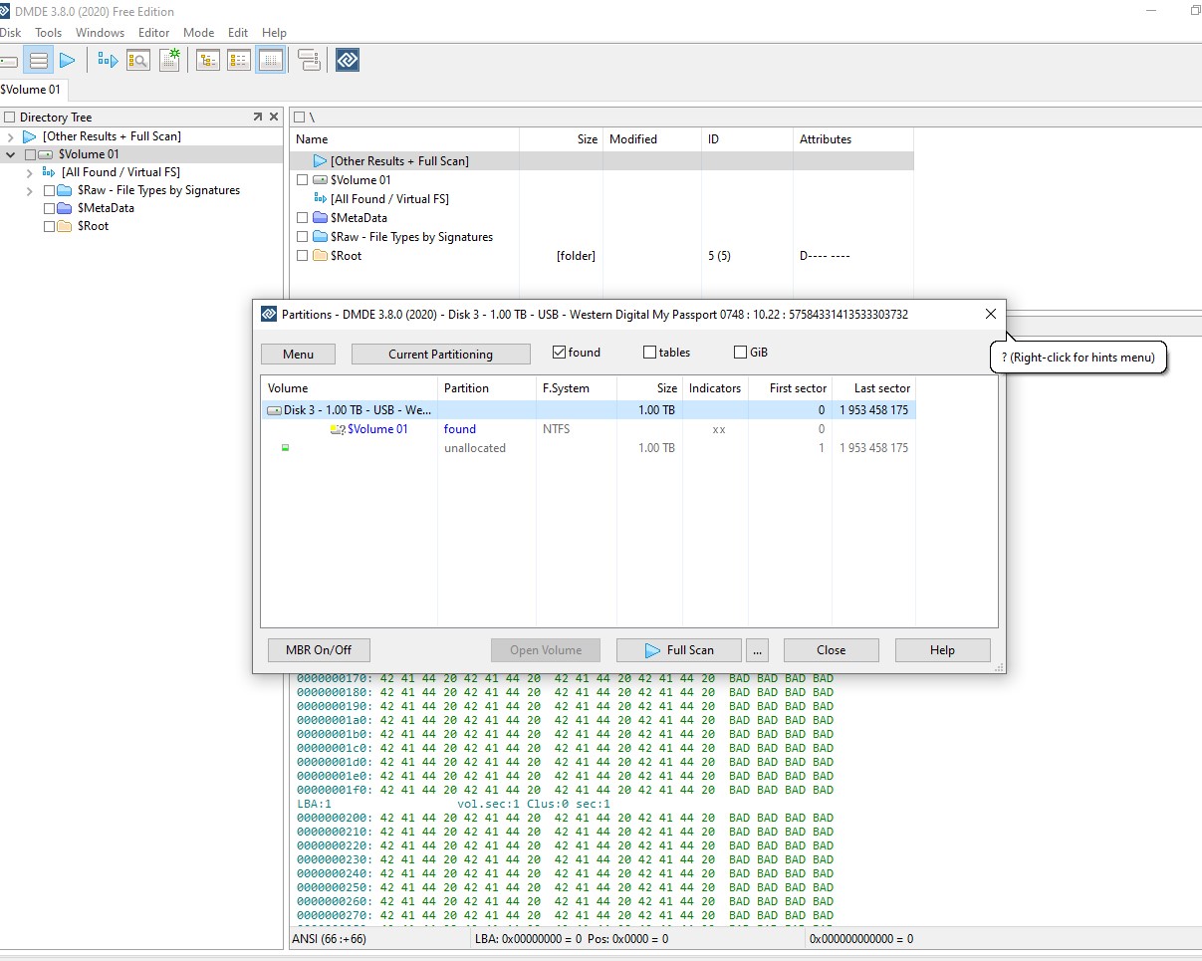Close the Directory Tree panel
The height and width of the screenshot is (961, 1202).
pyautogui.click(x=274, y=118)
